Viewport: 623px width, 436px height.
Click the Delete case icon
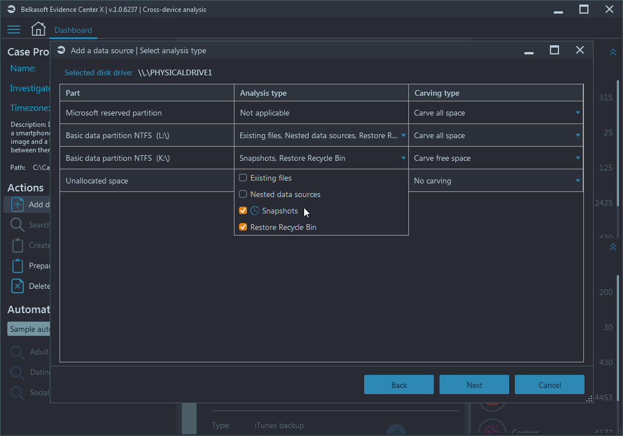[18, 286]
